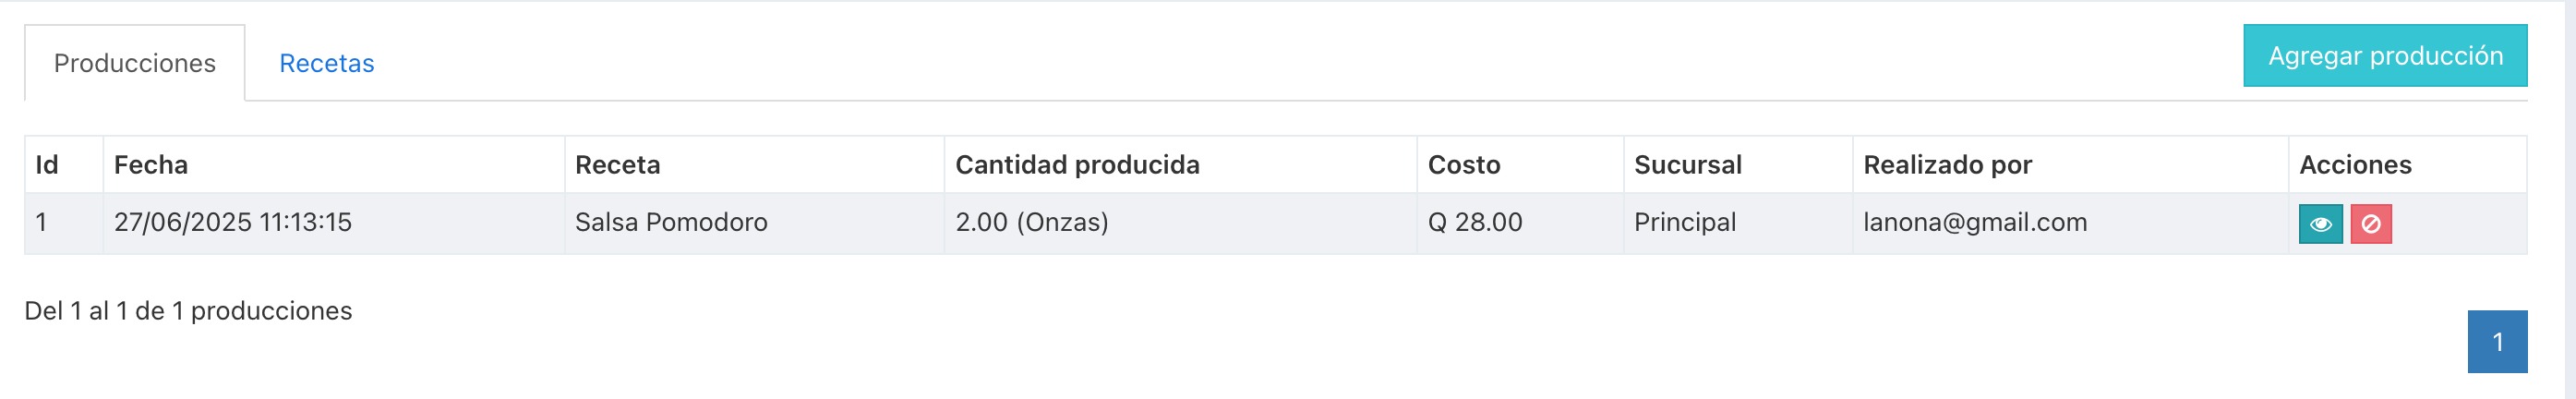Cancel production using the red ban icon
The width and height of the screenshot is (2576, 399).
(x=2370, y=224)
